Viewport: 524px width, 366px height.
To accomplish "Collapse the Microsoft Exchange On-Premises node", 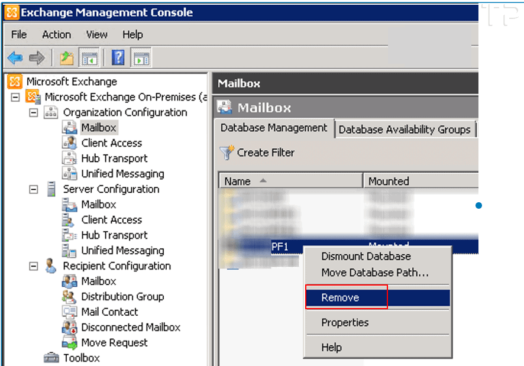I will click(x=15, y=98).
